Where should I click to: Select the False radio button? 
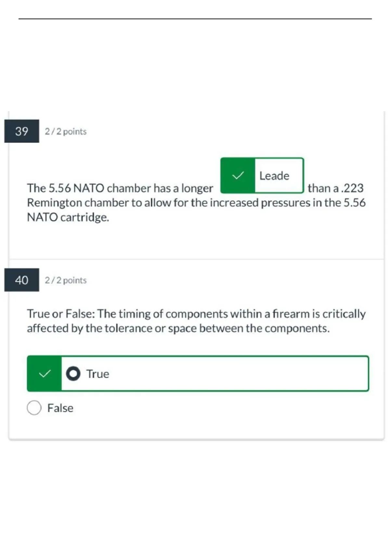(34, 408)
